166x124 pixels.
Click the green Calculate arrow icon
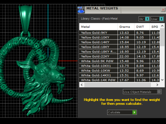pos(134,112)
